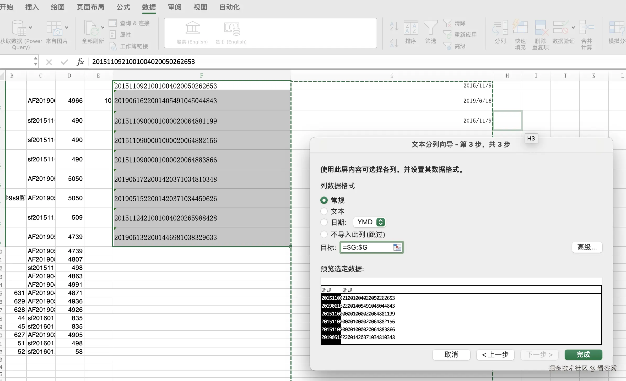This screenshot has width=626, height=381.
Task: Click the formula bar cancel X icon
Action: [49, 62]
